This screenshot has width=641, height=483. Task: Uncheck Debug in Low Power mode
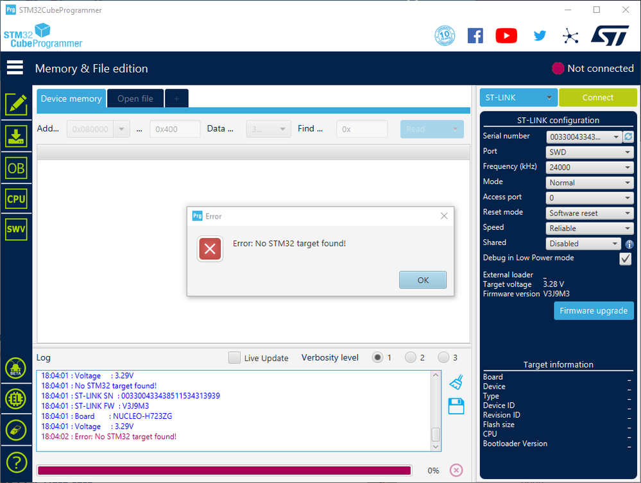[626, 258]
